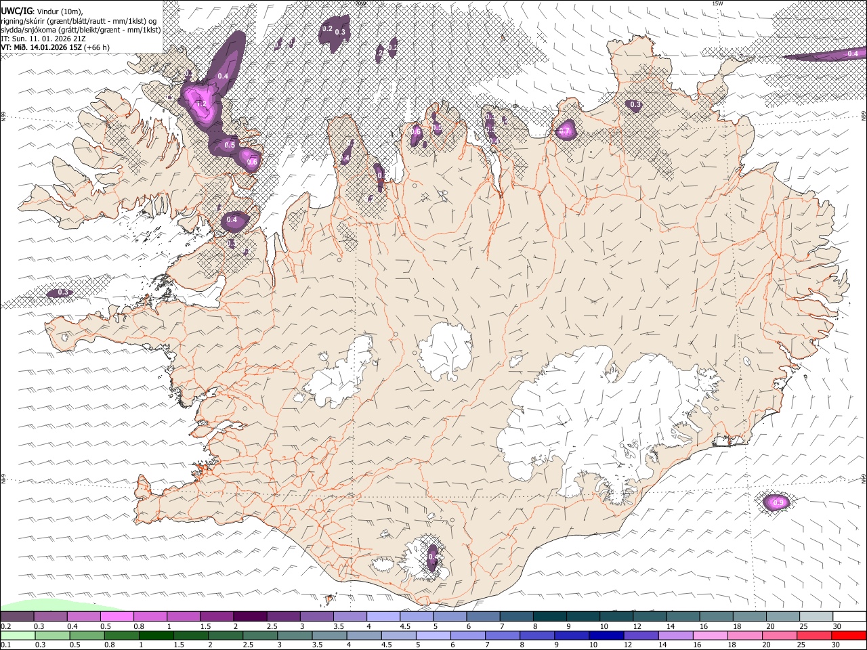
Task: Click the top legend swatch starting at 2
Action: (x=250, y=616)
